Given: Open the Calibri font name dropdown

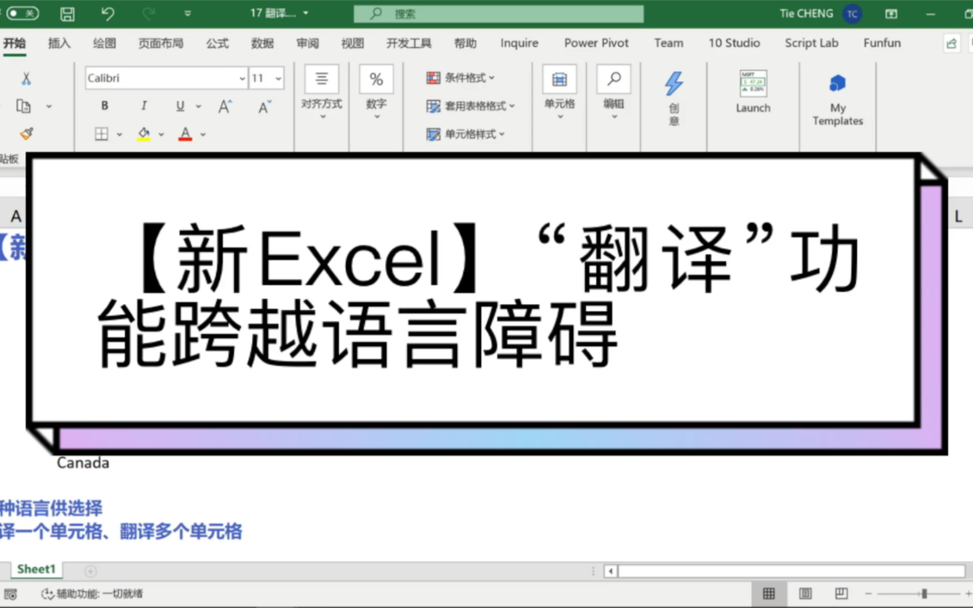Looking at the screenshot, I should (242, 78).
